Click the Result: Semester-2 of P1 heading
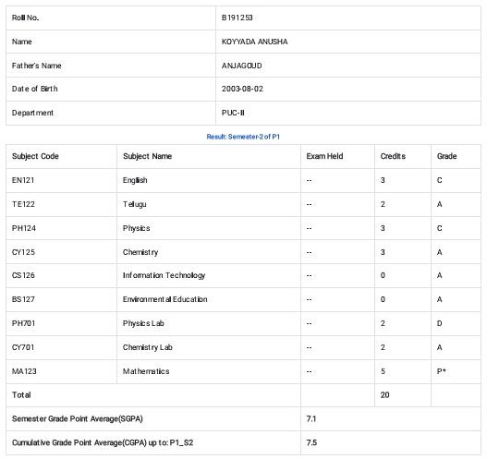 243,137
